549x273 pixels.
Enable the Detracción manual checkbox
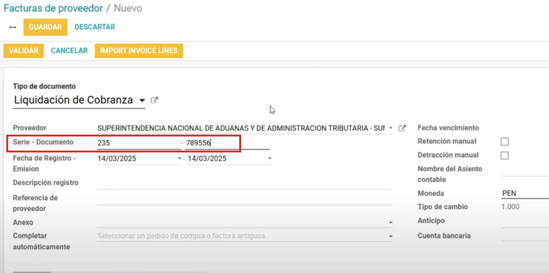click(504, 155)
